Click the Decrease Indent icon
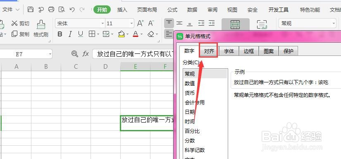The height and width of the screenshot is (159, 341). point(201,23)
